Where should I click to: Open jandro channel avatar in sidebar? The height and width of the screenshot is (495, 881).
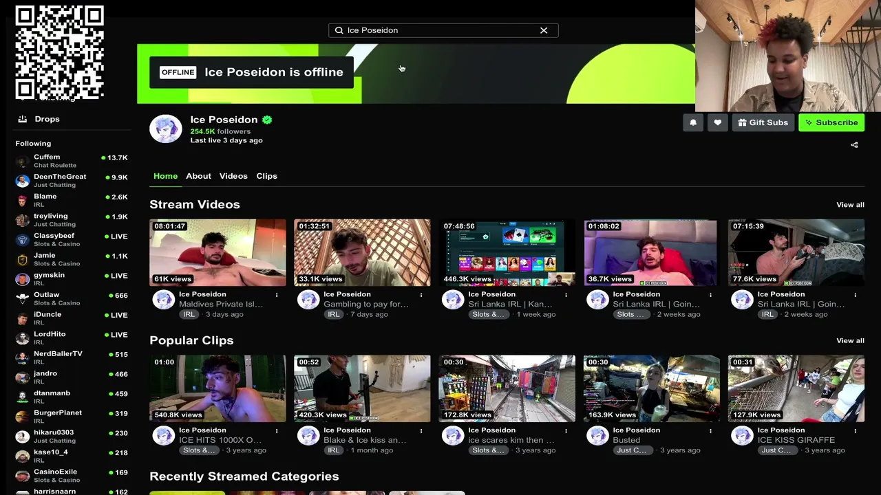pyautogui.click(x=23, y=377)
